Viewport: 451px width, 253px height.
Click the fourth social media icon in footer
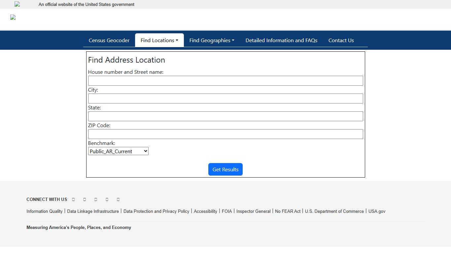tap(107, 199)
